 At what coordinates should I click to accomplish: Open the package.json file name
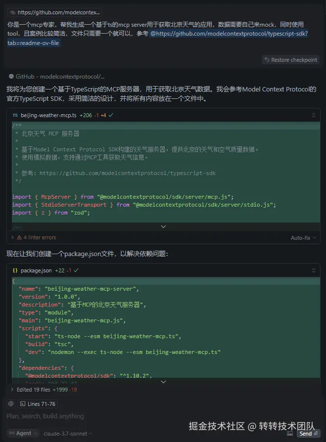[36, 270]
